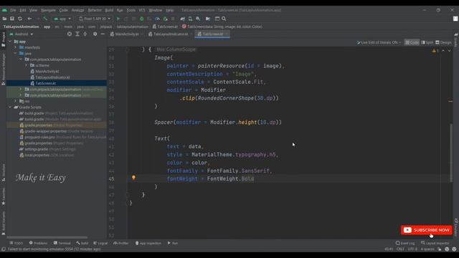Click the warnings indicator in the editor corner
Viewport: 459px width, 258px height.
[435, 51]
